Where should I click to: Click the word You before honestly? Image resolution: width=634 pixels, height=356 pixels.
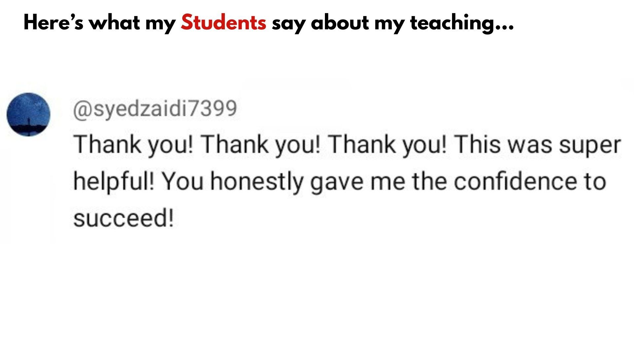(x=183, y=182)
